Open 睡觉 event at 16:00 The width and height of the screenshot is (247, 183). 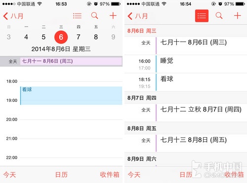coord(186,64)
